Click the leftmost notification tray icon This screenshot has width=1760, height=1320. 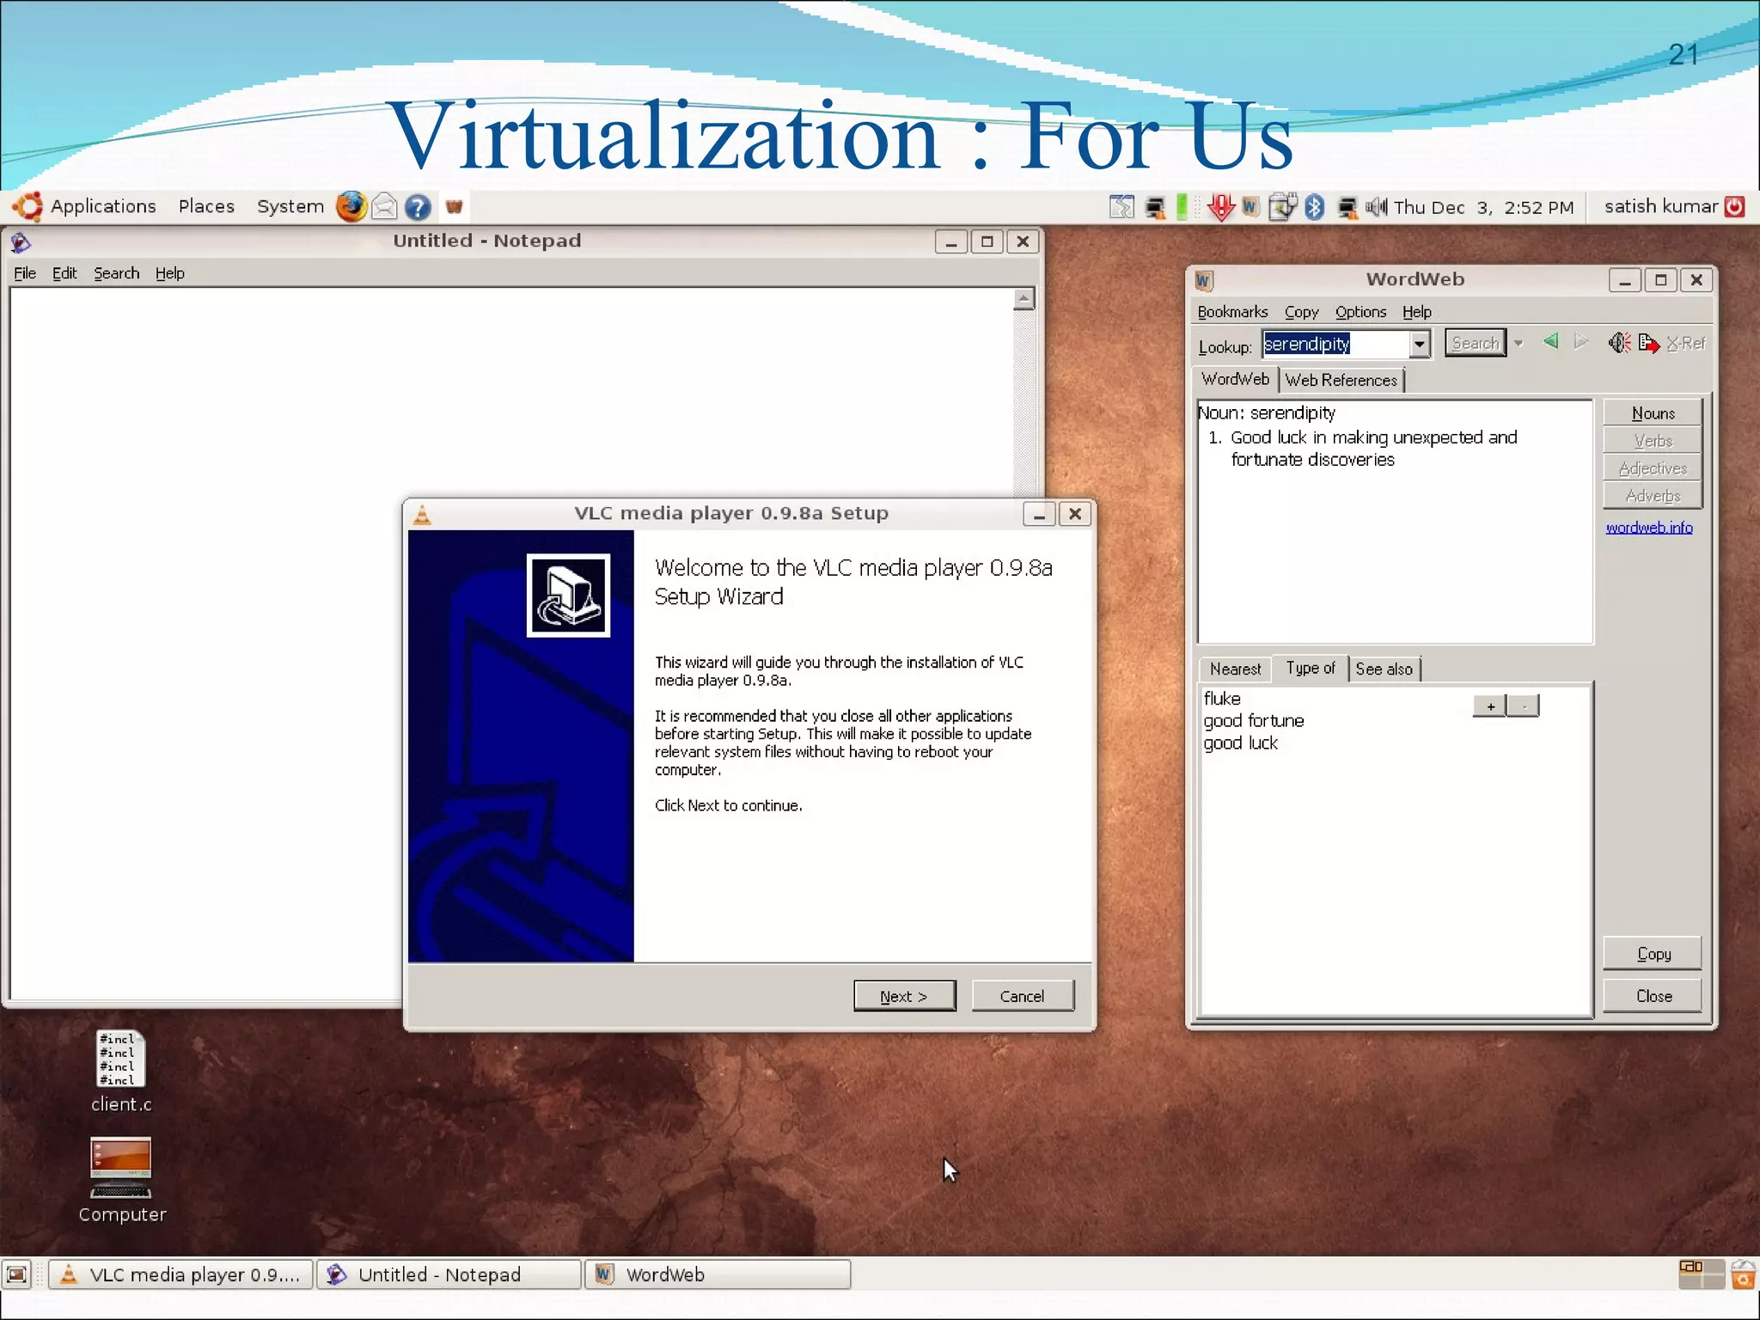coord(1121,207)
